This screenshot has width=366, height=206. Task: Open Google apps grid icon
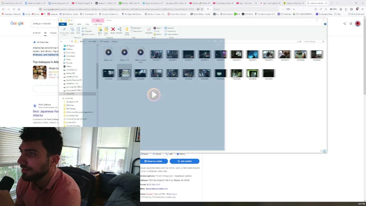tap(351, 24)
